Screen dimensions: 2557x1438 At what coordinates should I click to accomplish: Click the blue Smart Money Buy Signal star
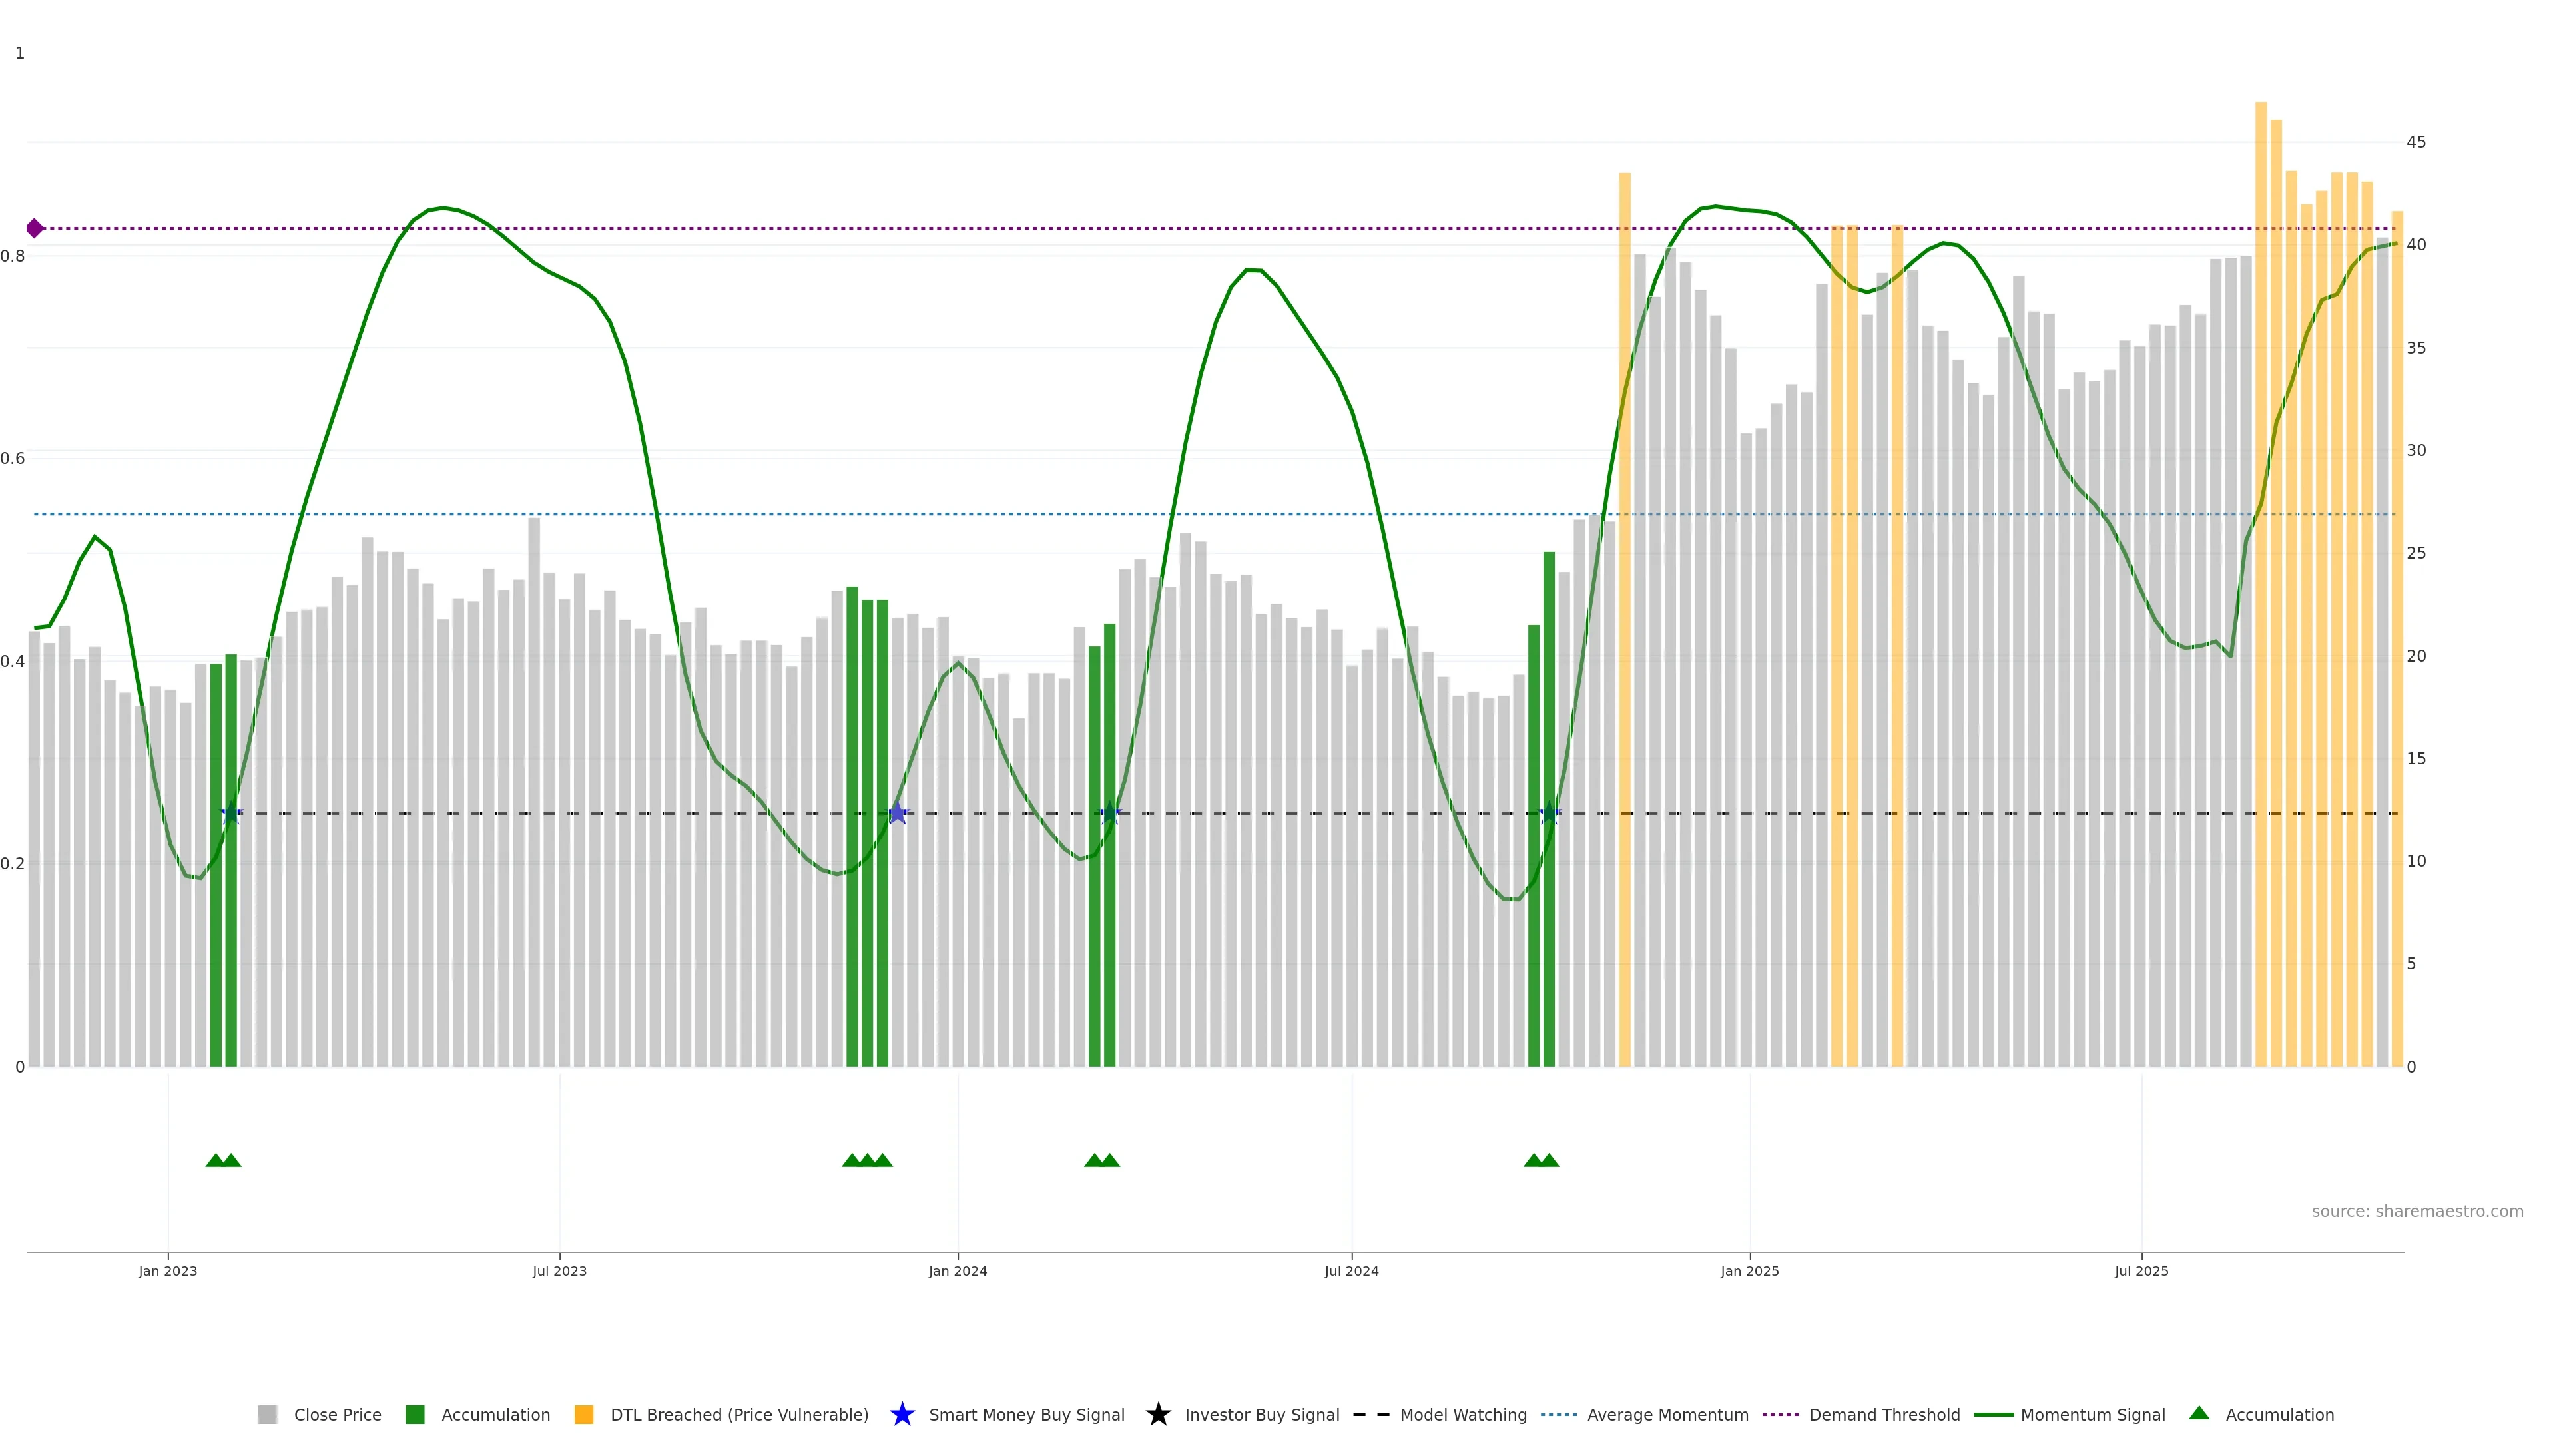(902, 1414)
